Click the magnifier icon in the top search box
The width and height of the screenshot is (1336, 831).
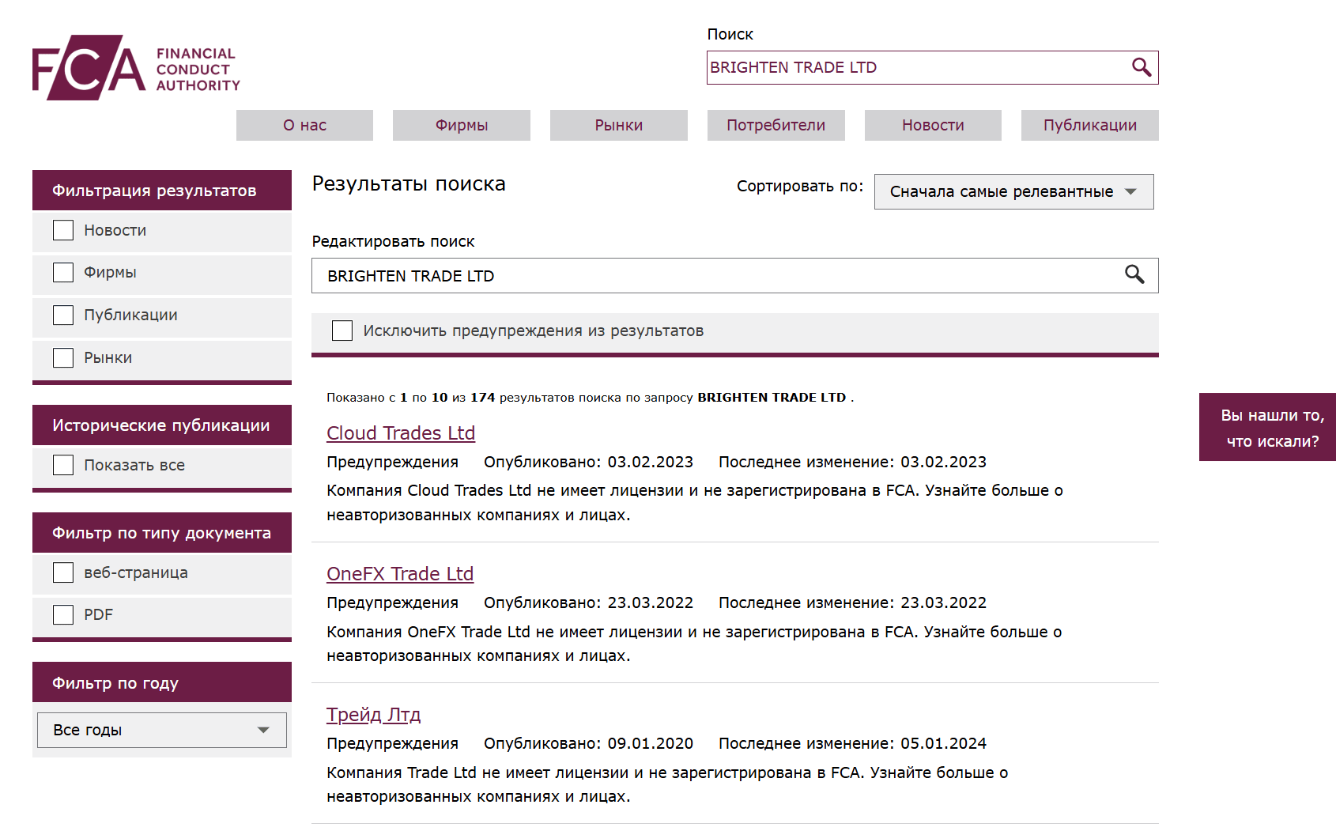pos(1141,67)
